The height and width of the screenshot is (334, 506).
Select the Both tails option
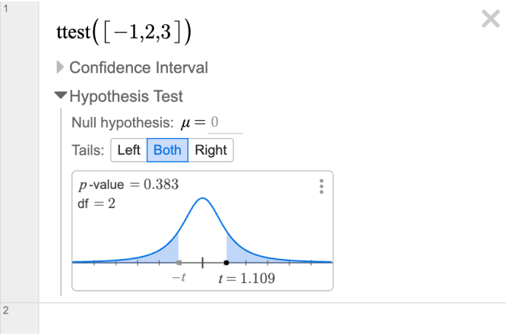tap(167, 150)
